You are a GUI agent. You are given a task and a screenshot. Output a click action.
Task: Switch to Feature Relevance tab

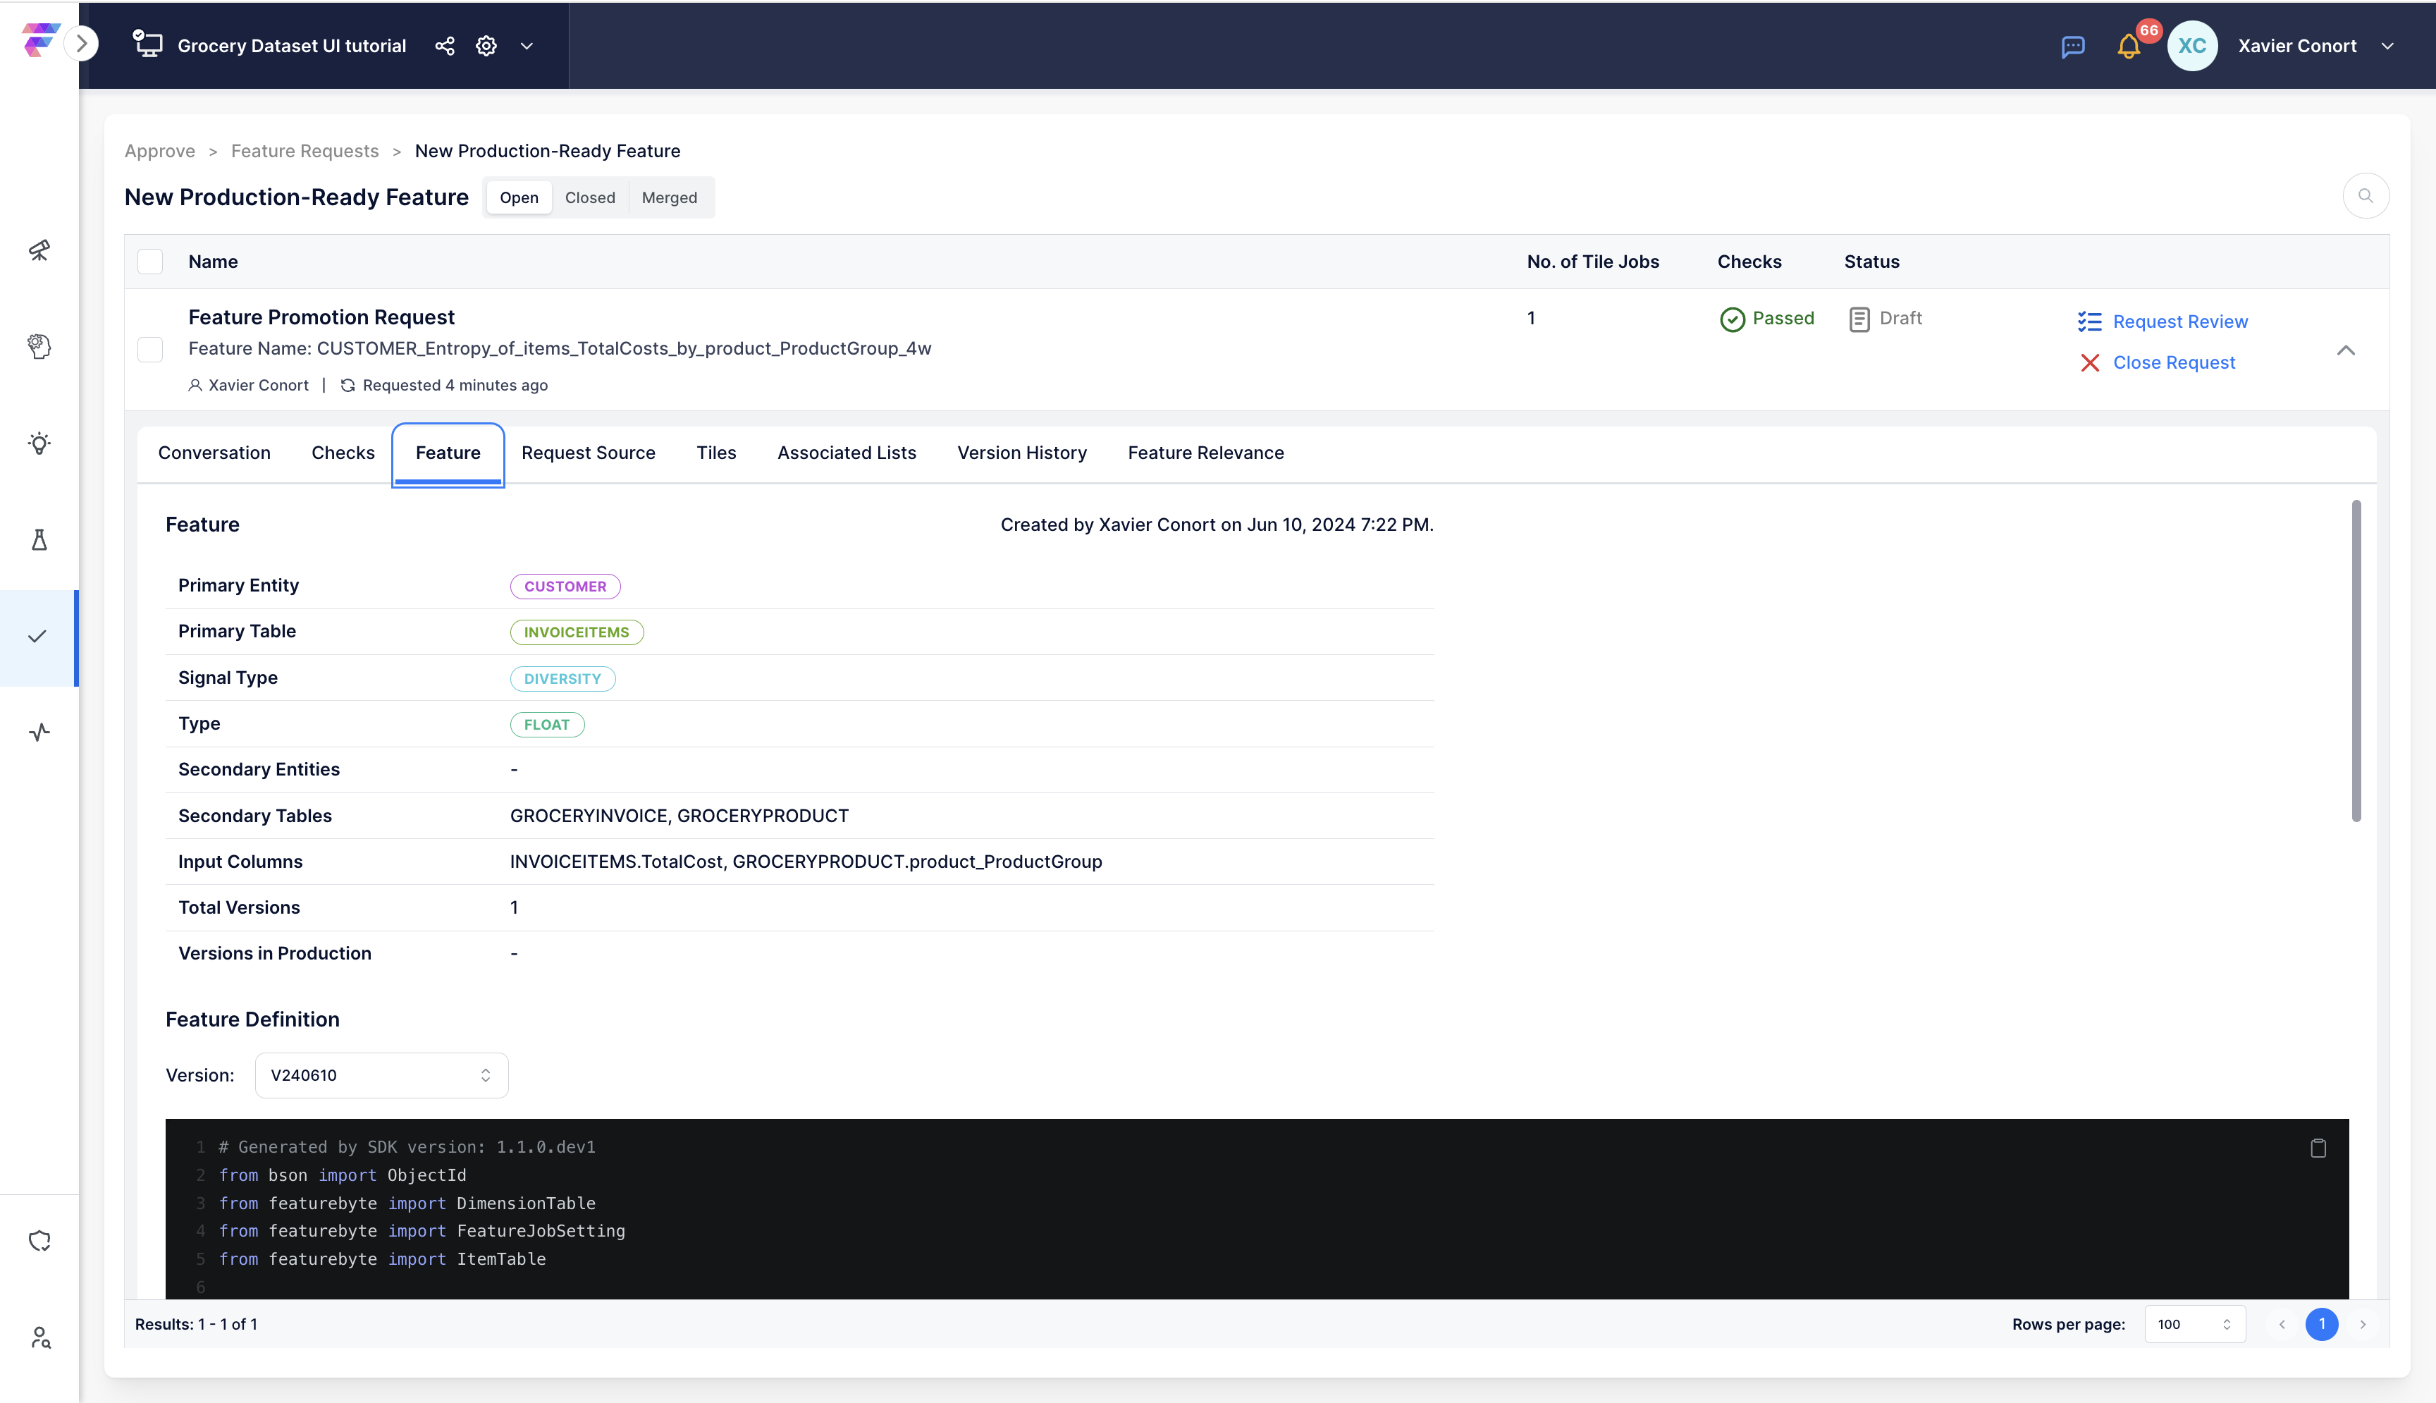tap(1206, 453)
